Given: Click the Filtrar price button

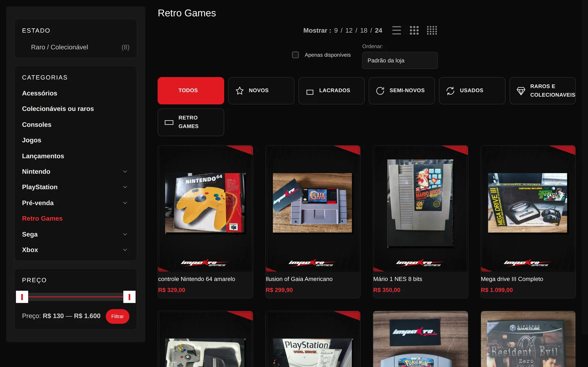Looking at the screenshot, I should (x=118, y=316).
